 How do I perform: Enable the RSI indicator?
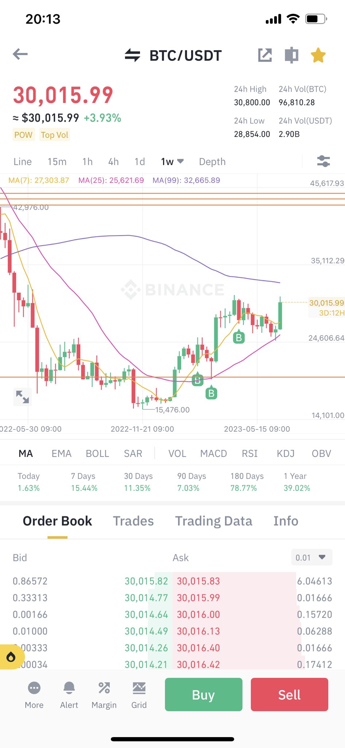point(250,453)
